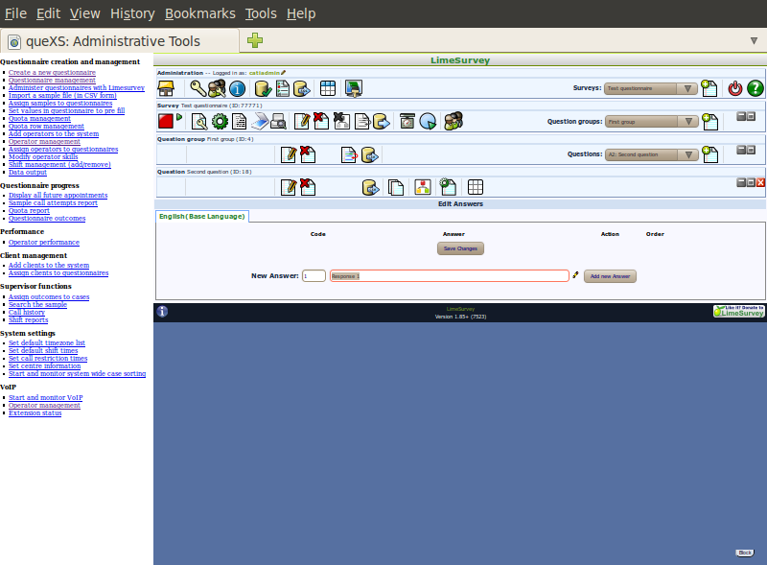
Task: Open the green question mark help icon
Action: [755, 88]
